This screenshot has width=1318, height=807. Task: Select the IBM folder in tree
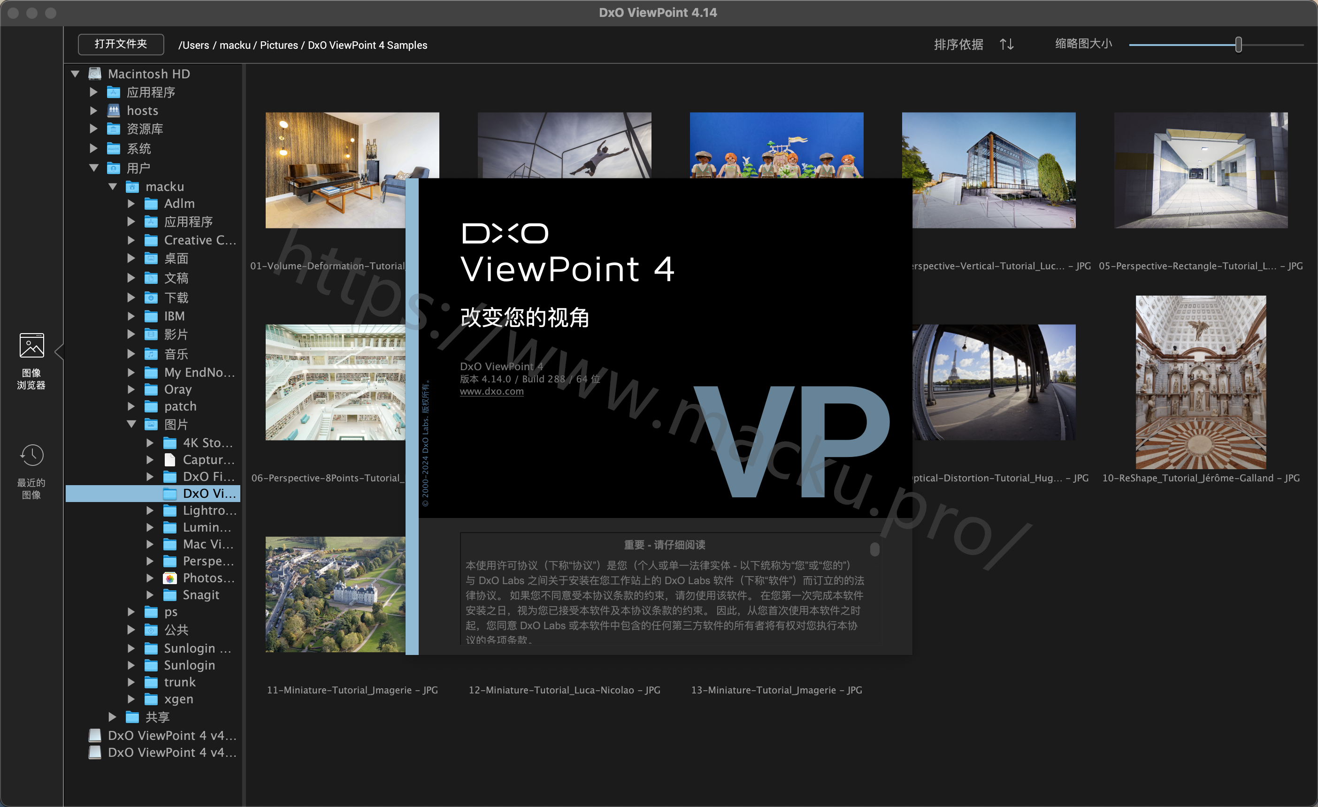pyautogui.click(x=175, y=316)
